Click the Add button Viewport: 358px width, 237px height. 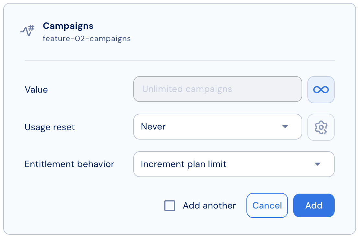point(314,205)
